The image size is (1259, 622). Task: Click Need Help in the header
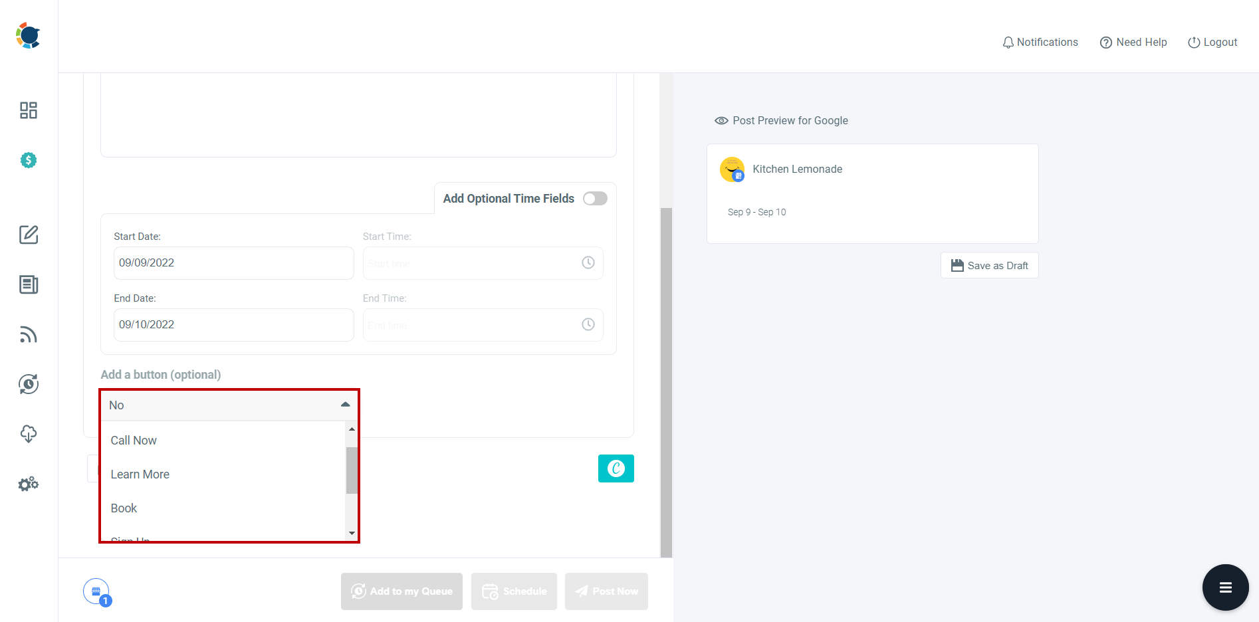[1133, 42]
